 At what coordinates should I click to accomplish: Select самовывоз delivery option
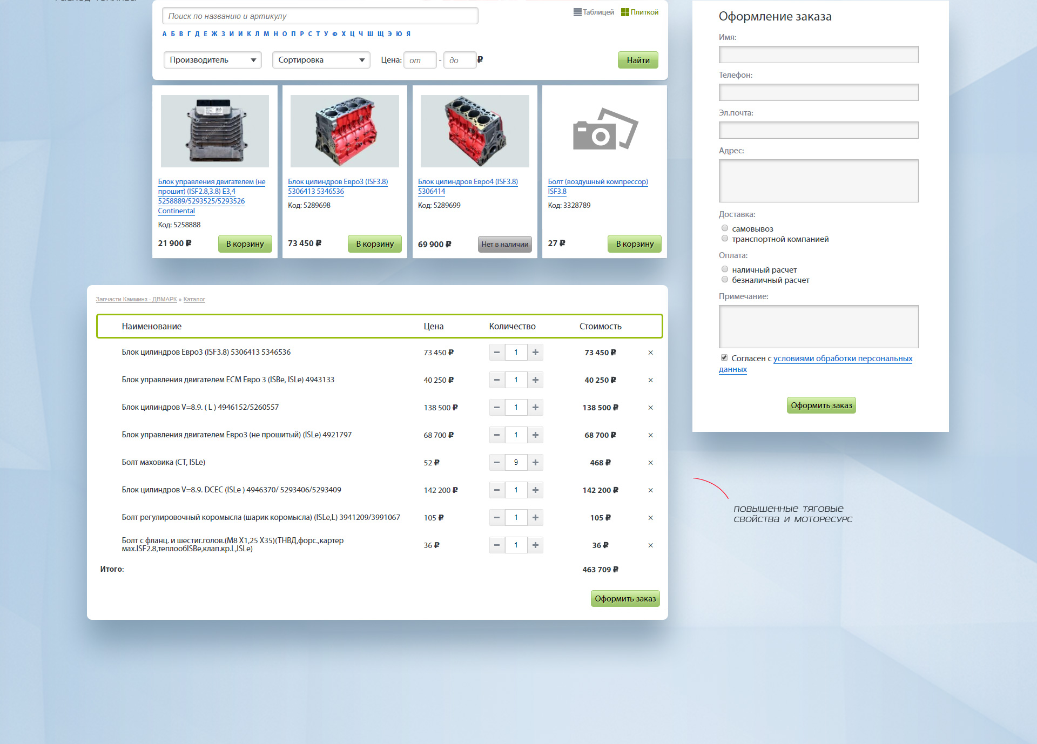[725, 228]
